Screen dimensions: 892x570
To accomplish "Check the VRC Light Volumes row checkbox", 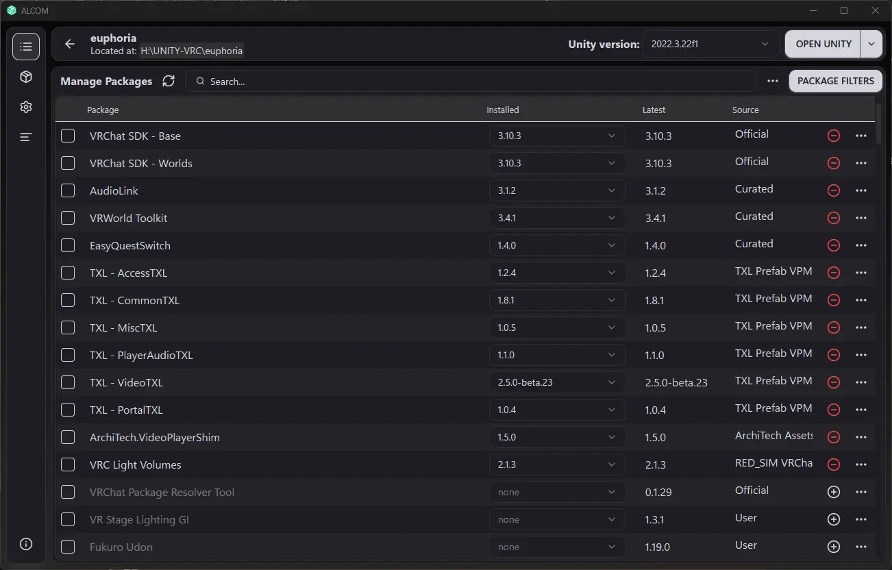I will pos(68,464).
